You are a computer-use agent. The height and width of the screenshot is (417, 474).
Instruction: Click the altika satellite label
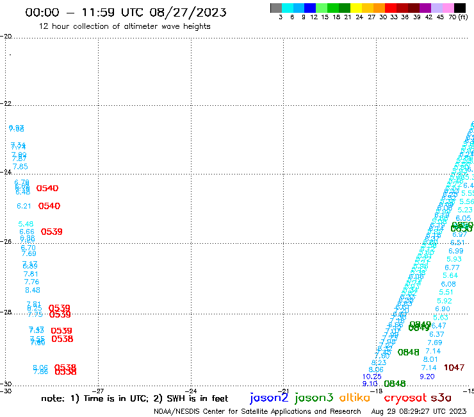tap(354, 398)
